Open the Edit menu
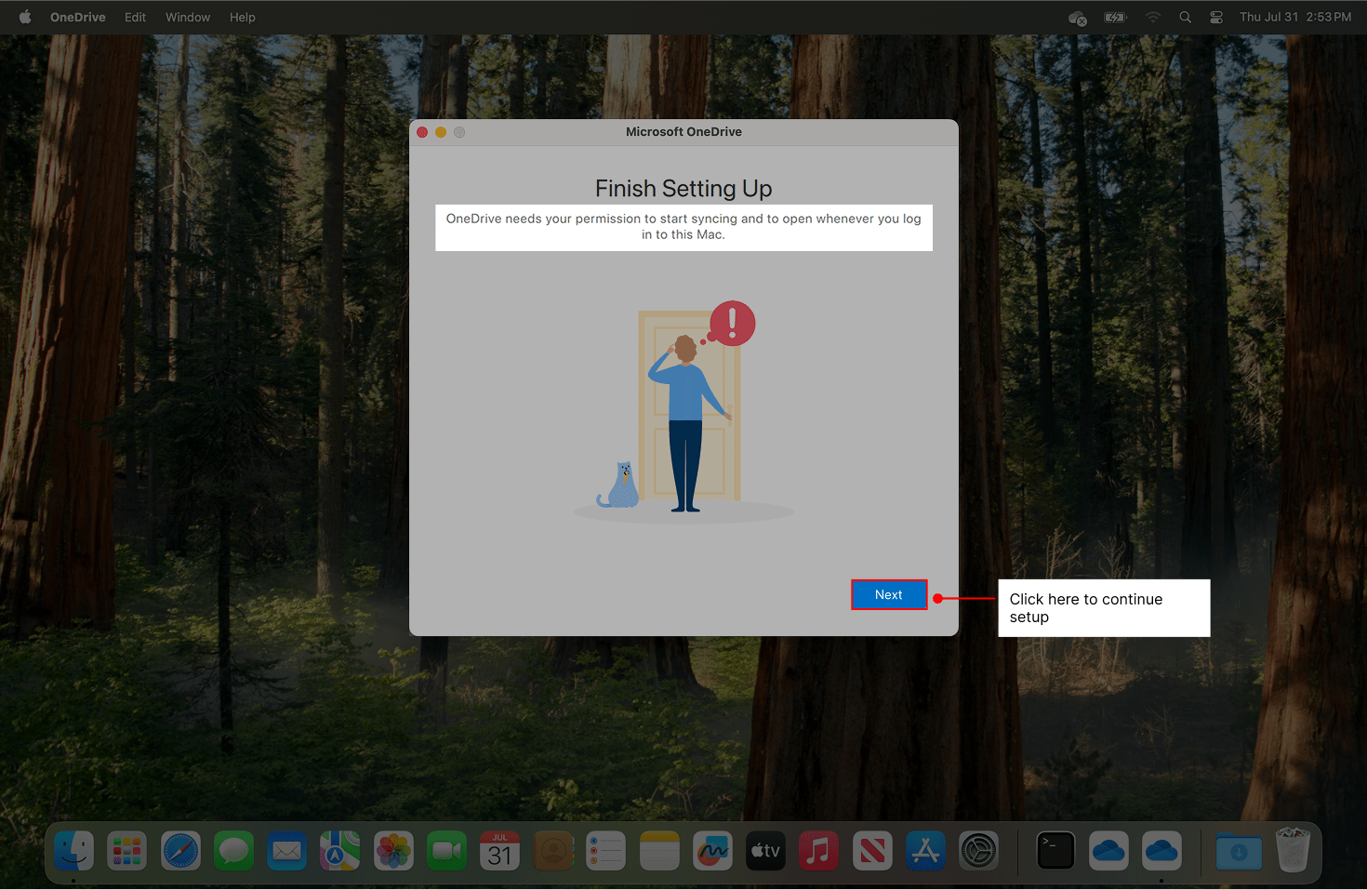 pos(135,18)
